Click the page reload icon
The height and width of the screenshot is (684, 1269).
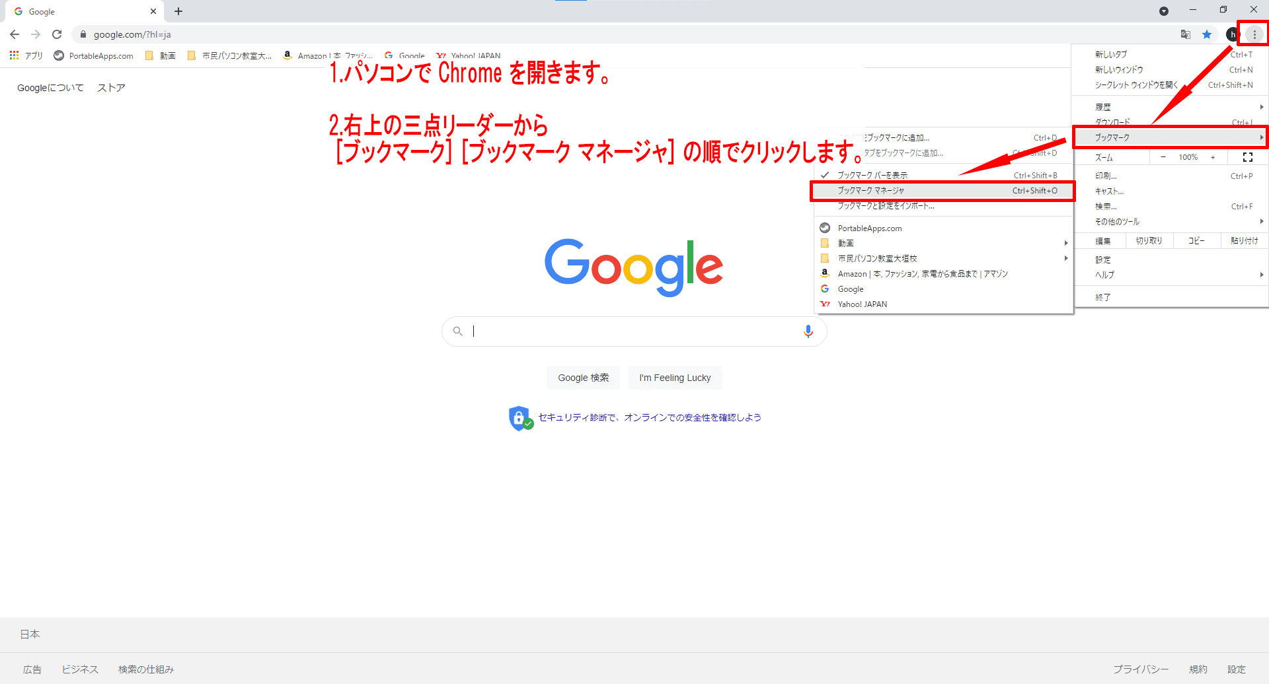[x=57, y=34]
